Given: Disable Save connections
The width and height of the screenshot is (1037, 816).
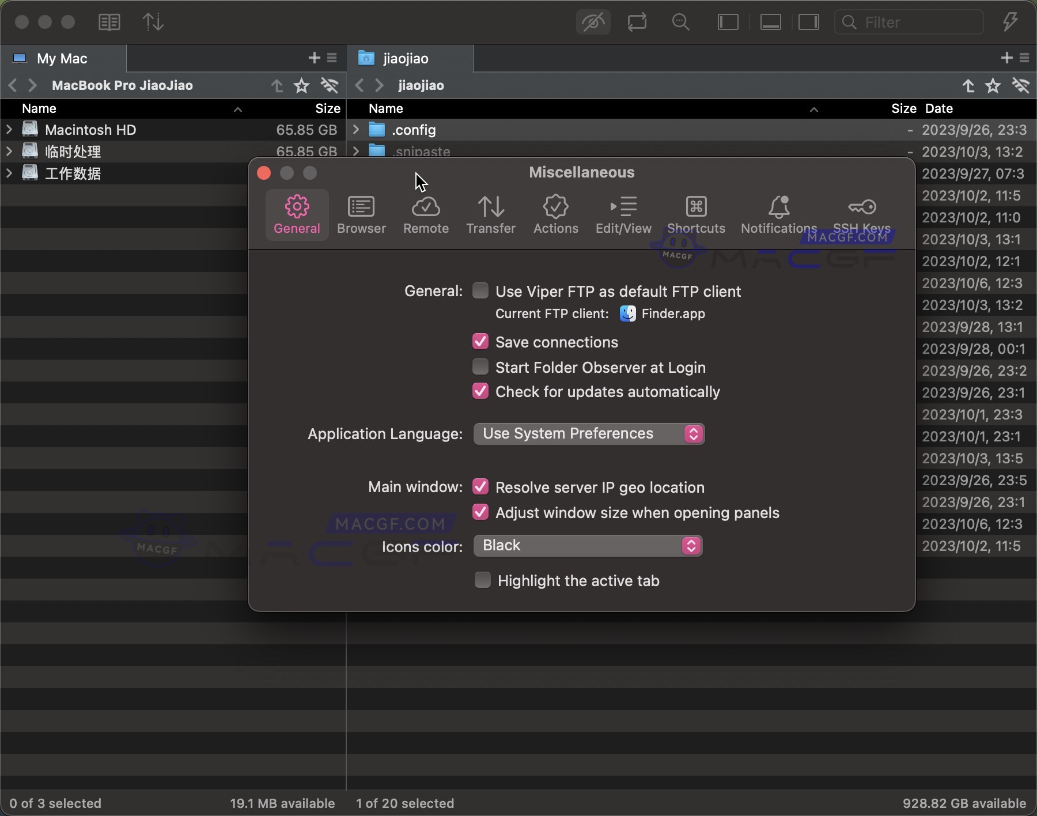Looking at the screenshot, I should click(480, 341).
